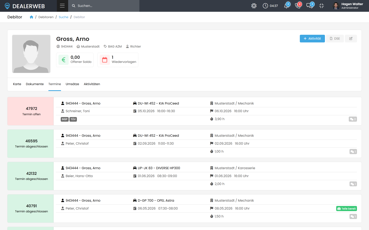The height and width of the screenshot is (230, 369).
Task: Switch to the Dokumente tab
Action: point(35,84)
